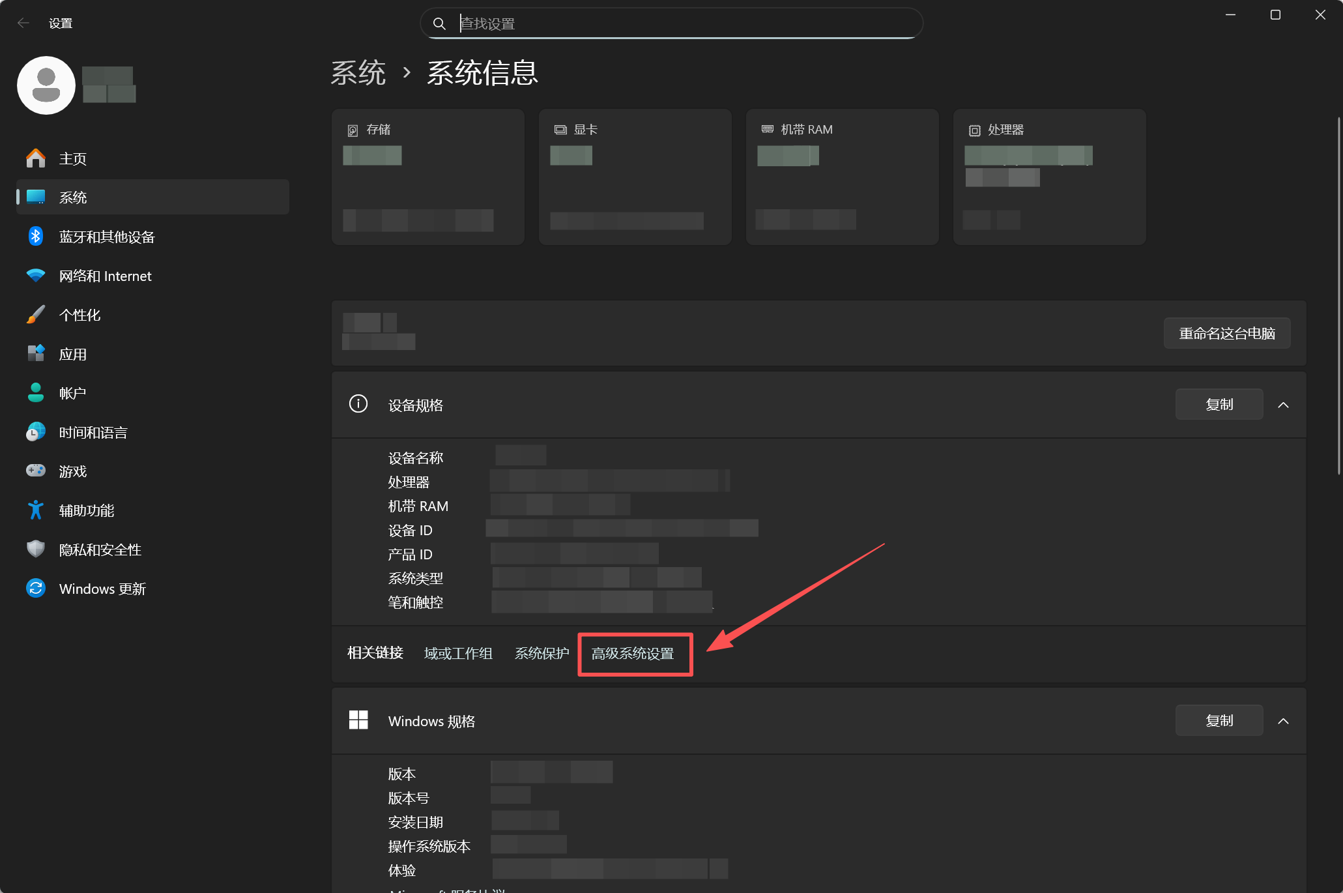Open Advanced system settings link
Screen dimensions: 1343x893
click(x=632, y=654)
